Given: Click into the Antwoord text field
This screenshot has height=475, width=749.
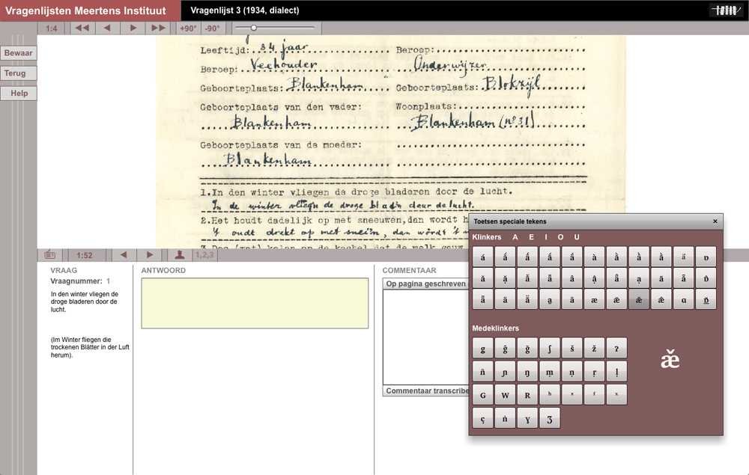Looking at the screenshot, I should (x=255, y=303).
